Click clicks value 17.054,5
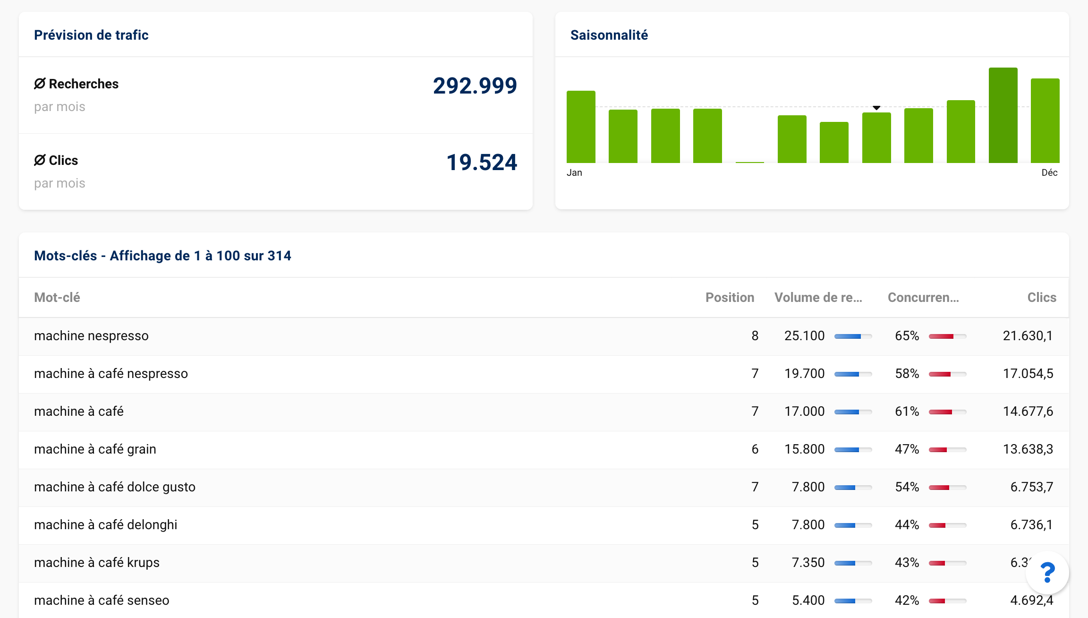Viewport: 1088px width, 618px height. pos(1028,373)
